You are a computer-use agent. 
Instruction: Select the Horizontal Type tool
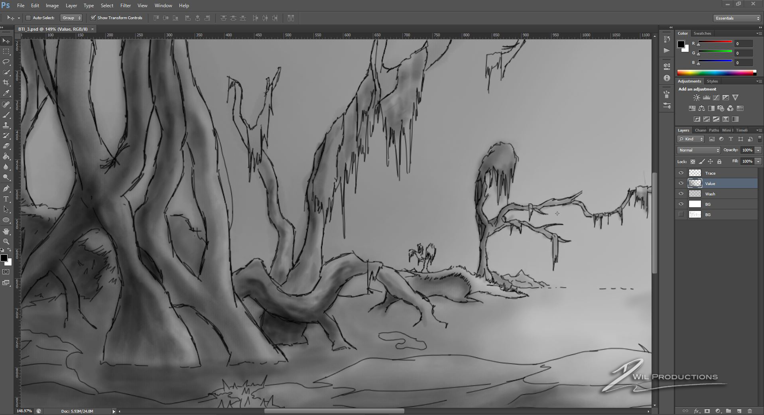coord(6,199)
